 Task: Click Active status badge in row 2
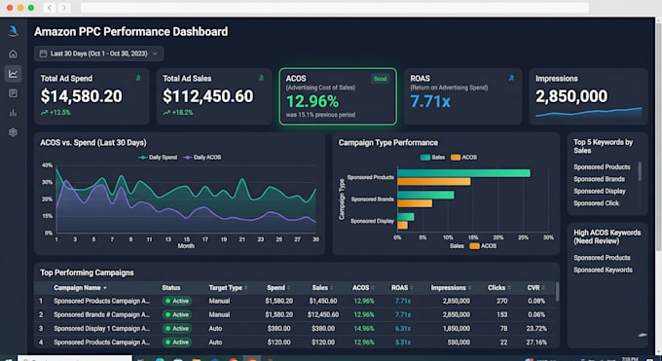[x=177, y=314]
